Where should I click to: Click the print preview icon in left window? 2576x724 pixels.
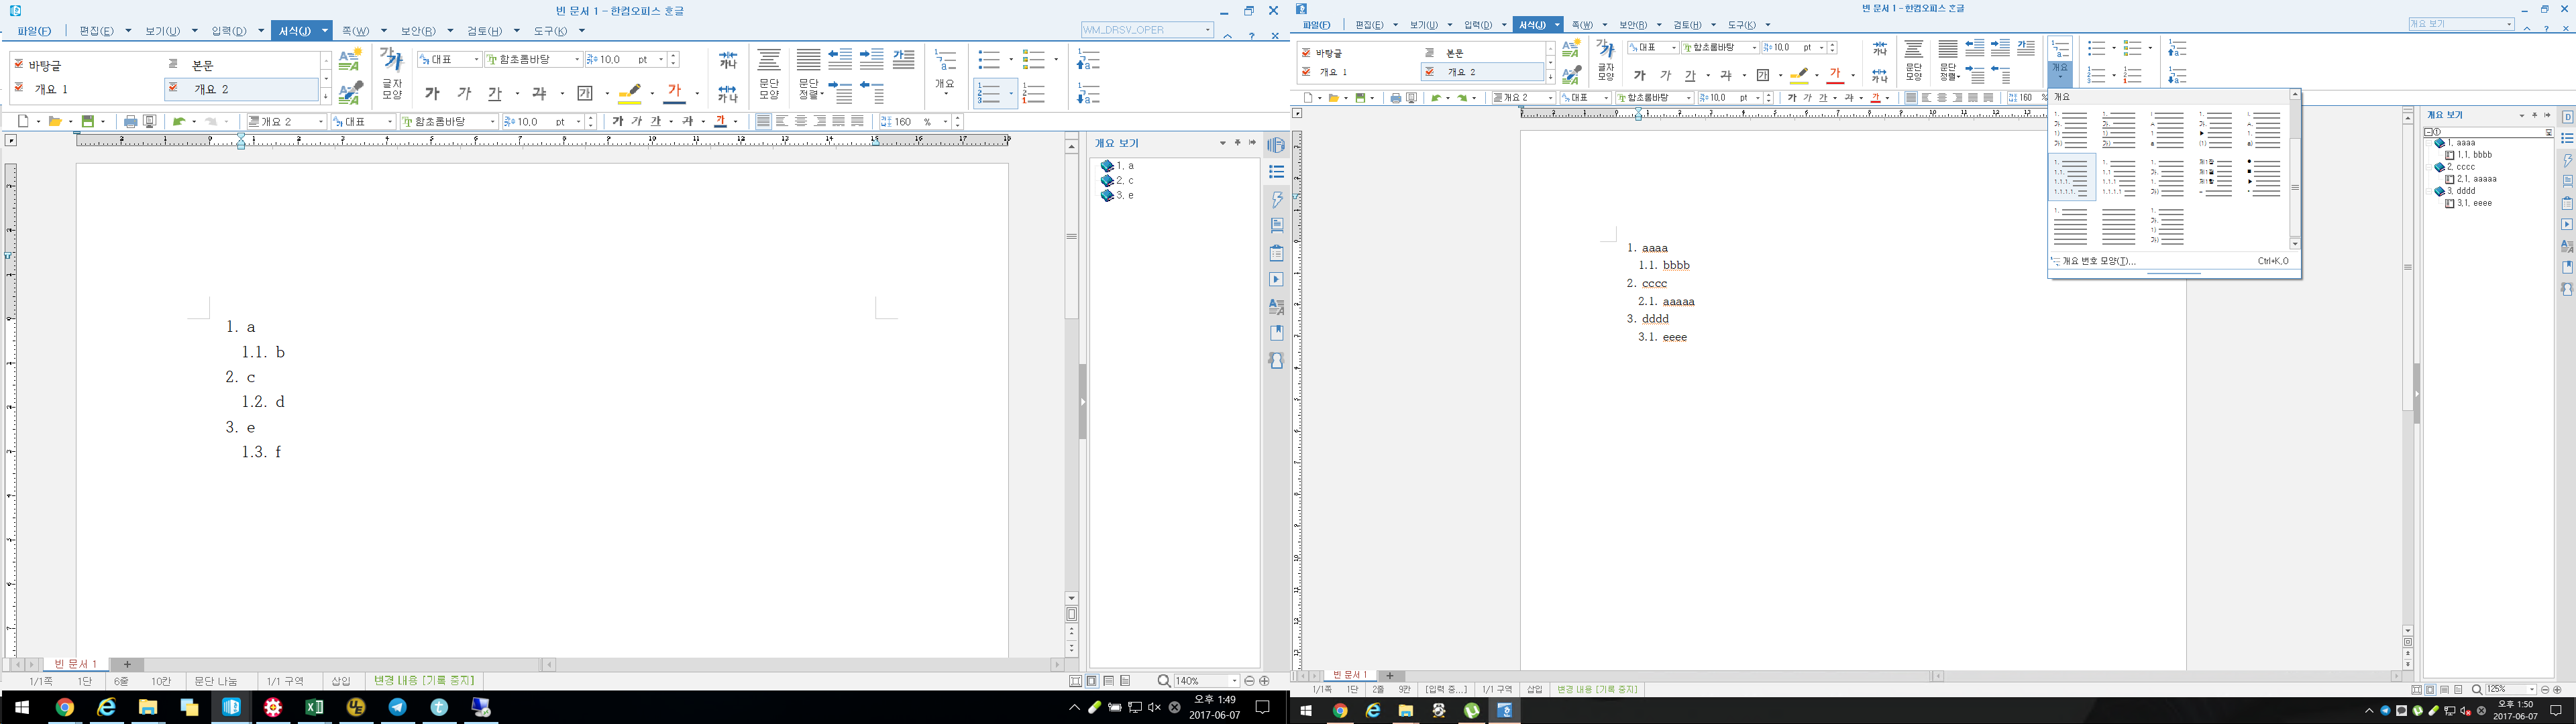click(x=149, y=122)
